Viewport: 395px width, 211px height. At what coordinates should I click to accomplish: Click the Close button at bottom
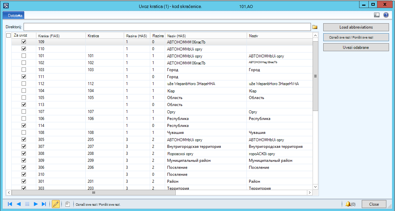(374, 204)
